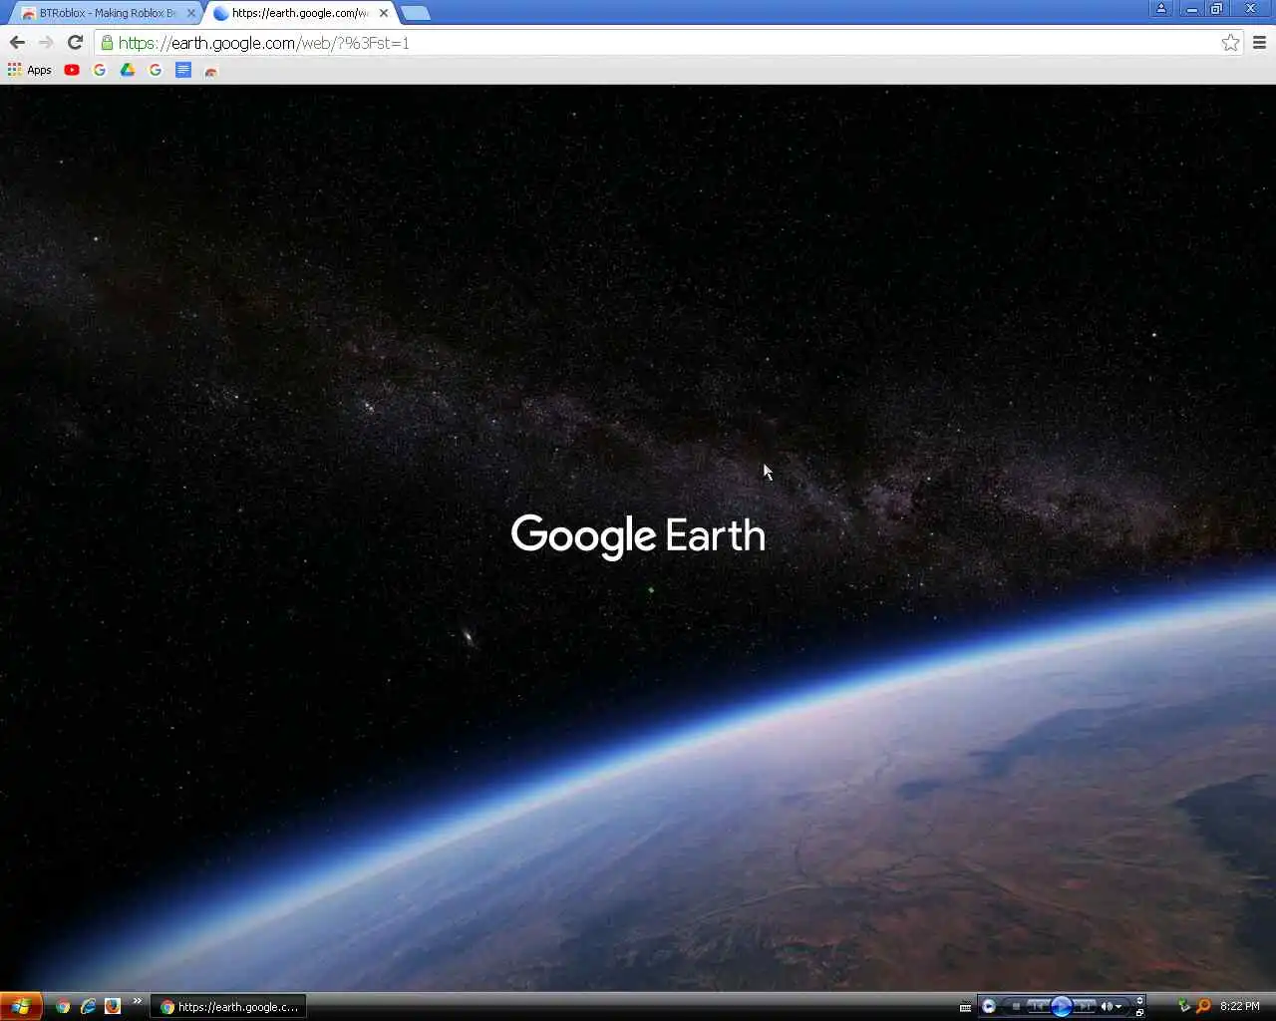Viewport: 1276px width, 1021px height.
Task: Click the green padlock security icon
Action: (107, 43)
